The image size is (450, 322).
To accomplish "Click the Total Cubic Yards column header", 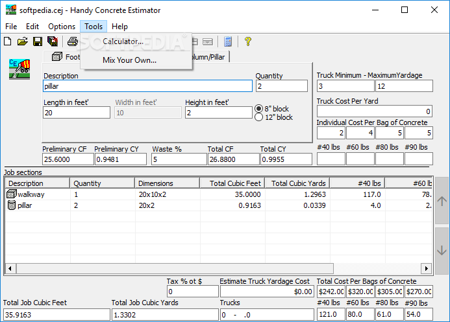I will pos(297,183).
